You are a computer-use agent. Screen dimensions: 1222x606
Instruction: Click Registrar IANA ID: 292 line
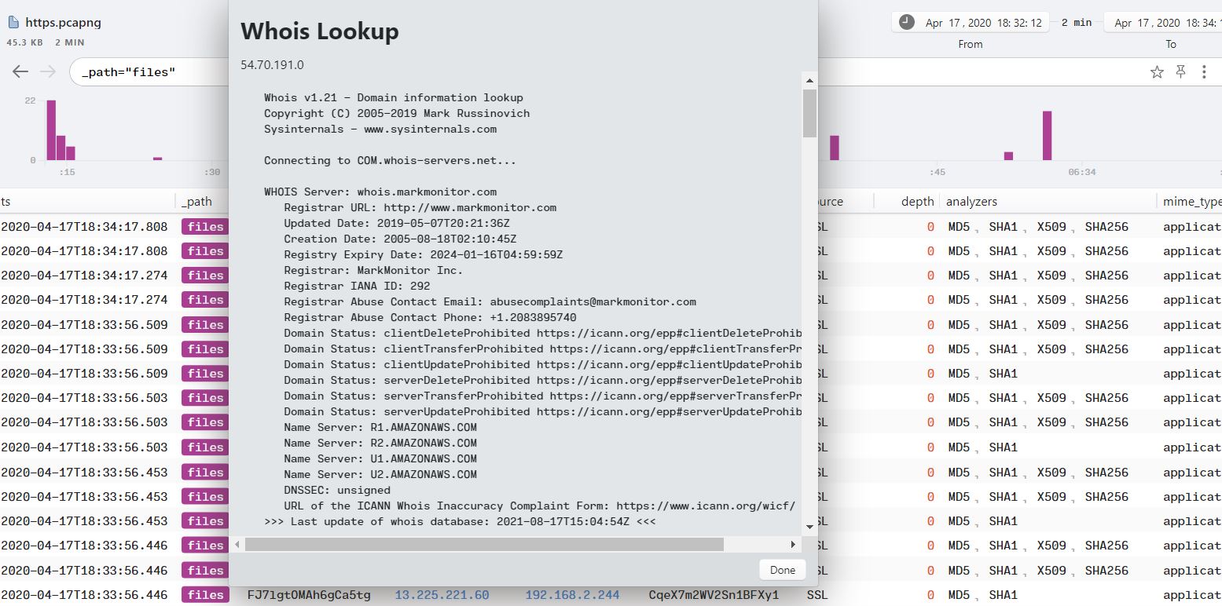tap(357, 286)
